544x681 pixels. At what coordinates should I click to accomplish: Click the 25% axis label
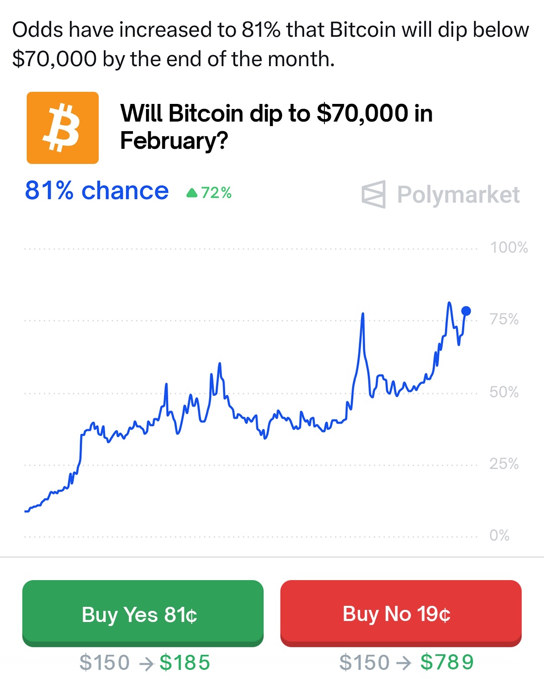pos(504,464)
